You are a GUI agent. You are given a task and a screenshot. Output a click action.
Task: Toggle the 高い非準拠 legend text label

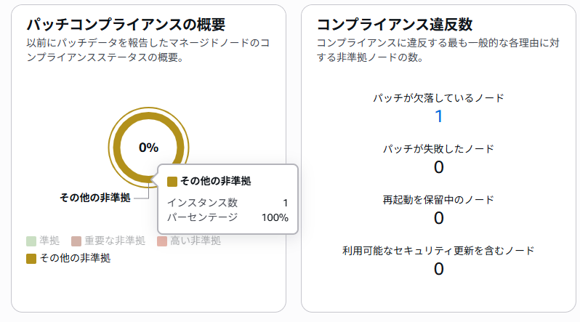[196, 241]
